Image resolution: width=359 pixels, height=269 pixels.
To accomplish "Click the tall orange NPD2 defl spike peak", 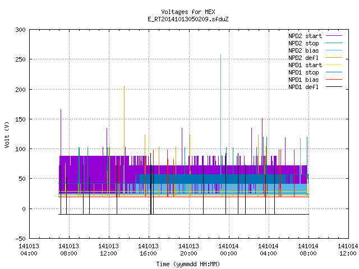I will tap(125, 86).
